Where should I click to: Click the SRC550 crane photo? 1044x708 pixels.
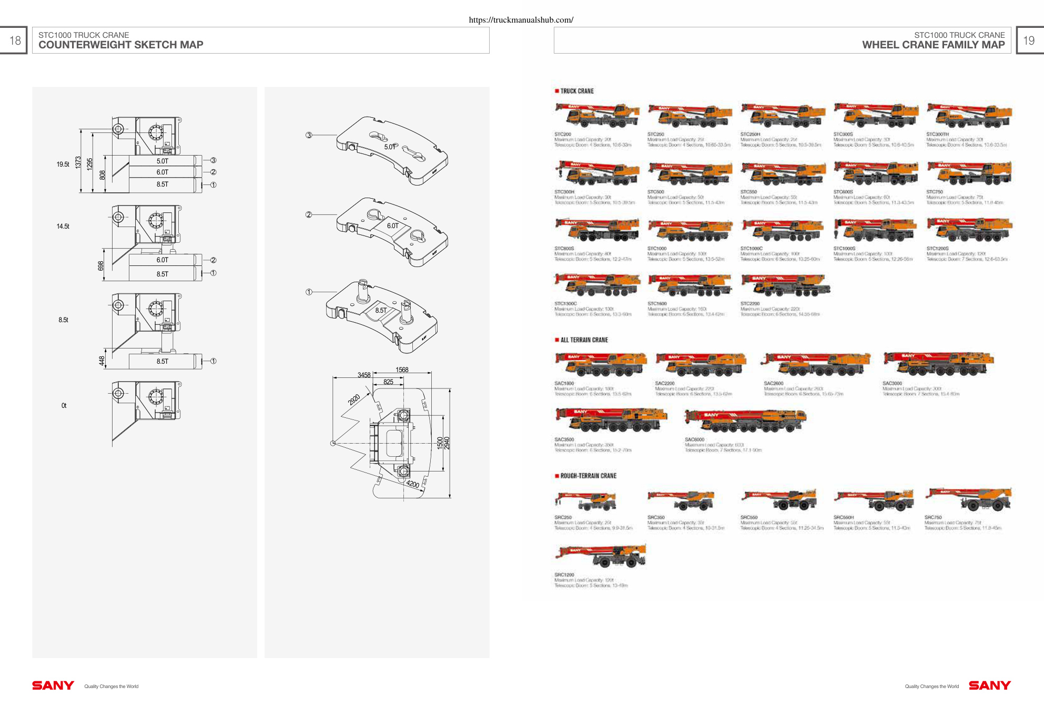click(x=779, y=500)
